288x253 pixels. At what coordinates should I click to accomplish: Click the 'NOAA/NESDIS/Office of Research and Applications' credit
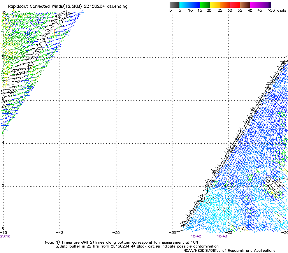tap(229, 251)
